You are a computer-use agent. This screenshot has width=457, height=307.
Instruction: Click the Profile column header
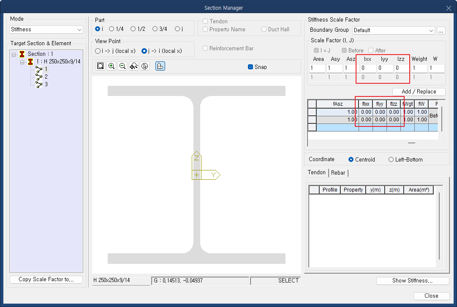[330, 190]
